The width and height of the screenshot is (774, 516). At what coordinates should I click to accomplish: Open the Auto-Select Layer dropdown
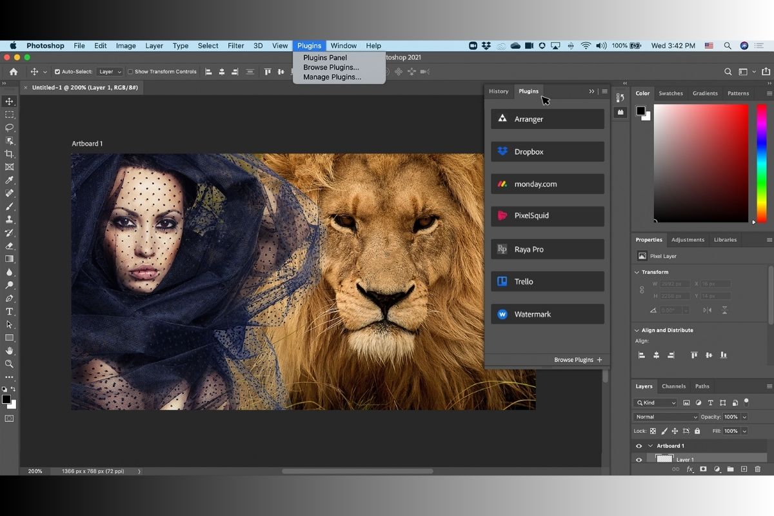pos(109,72)
